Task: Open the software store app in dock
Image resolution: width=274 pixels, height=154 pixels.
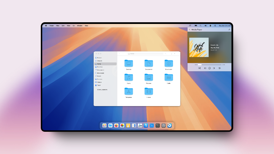Action: (x=152, y=125)
